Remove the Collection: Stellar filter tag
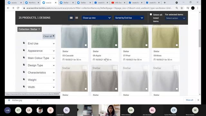This screenshot has width=206, height=116. click(39, 29)
